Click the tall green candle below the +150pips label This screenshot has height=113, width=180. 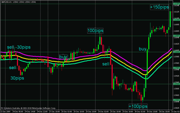pos(170,19)
